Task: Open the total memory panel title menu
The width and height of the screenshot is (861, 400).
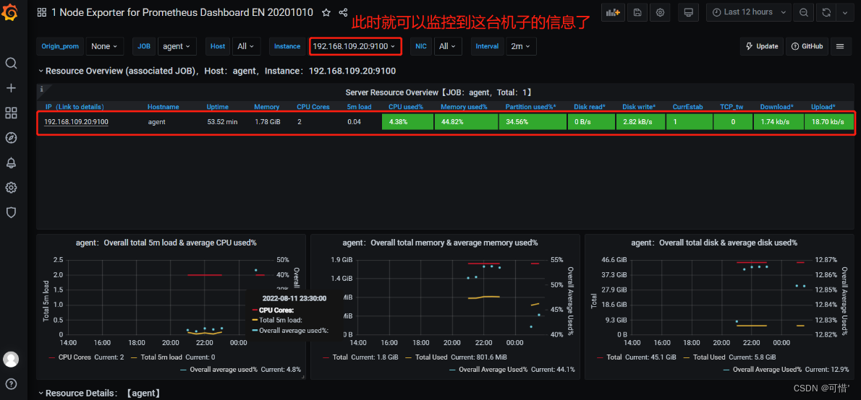Action: 440,242
